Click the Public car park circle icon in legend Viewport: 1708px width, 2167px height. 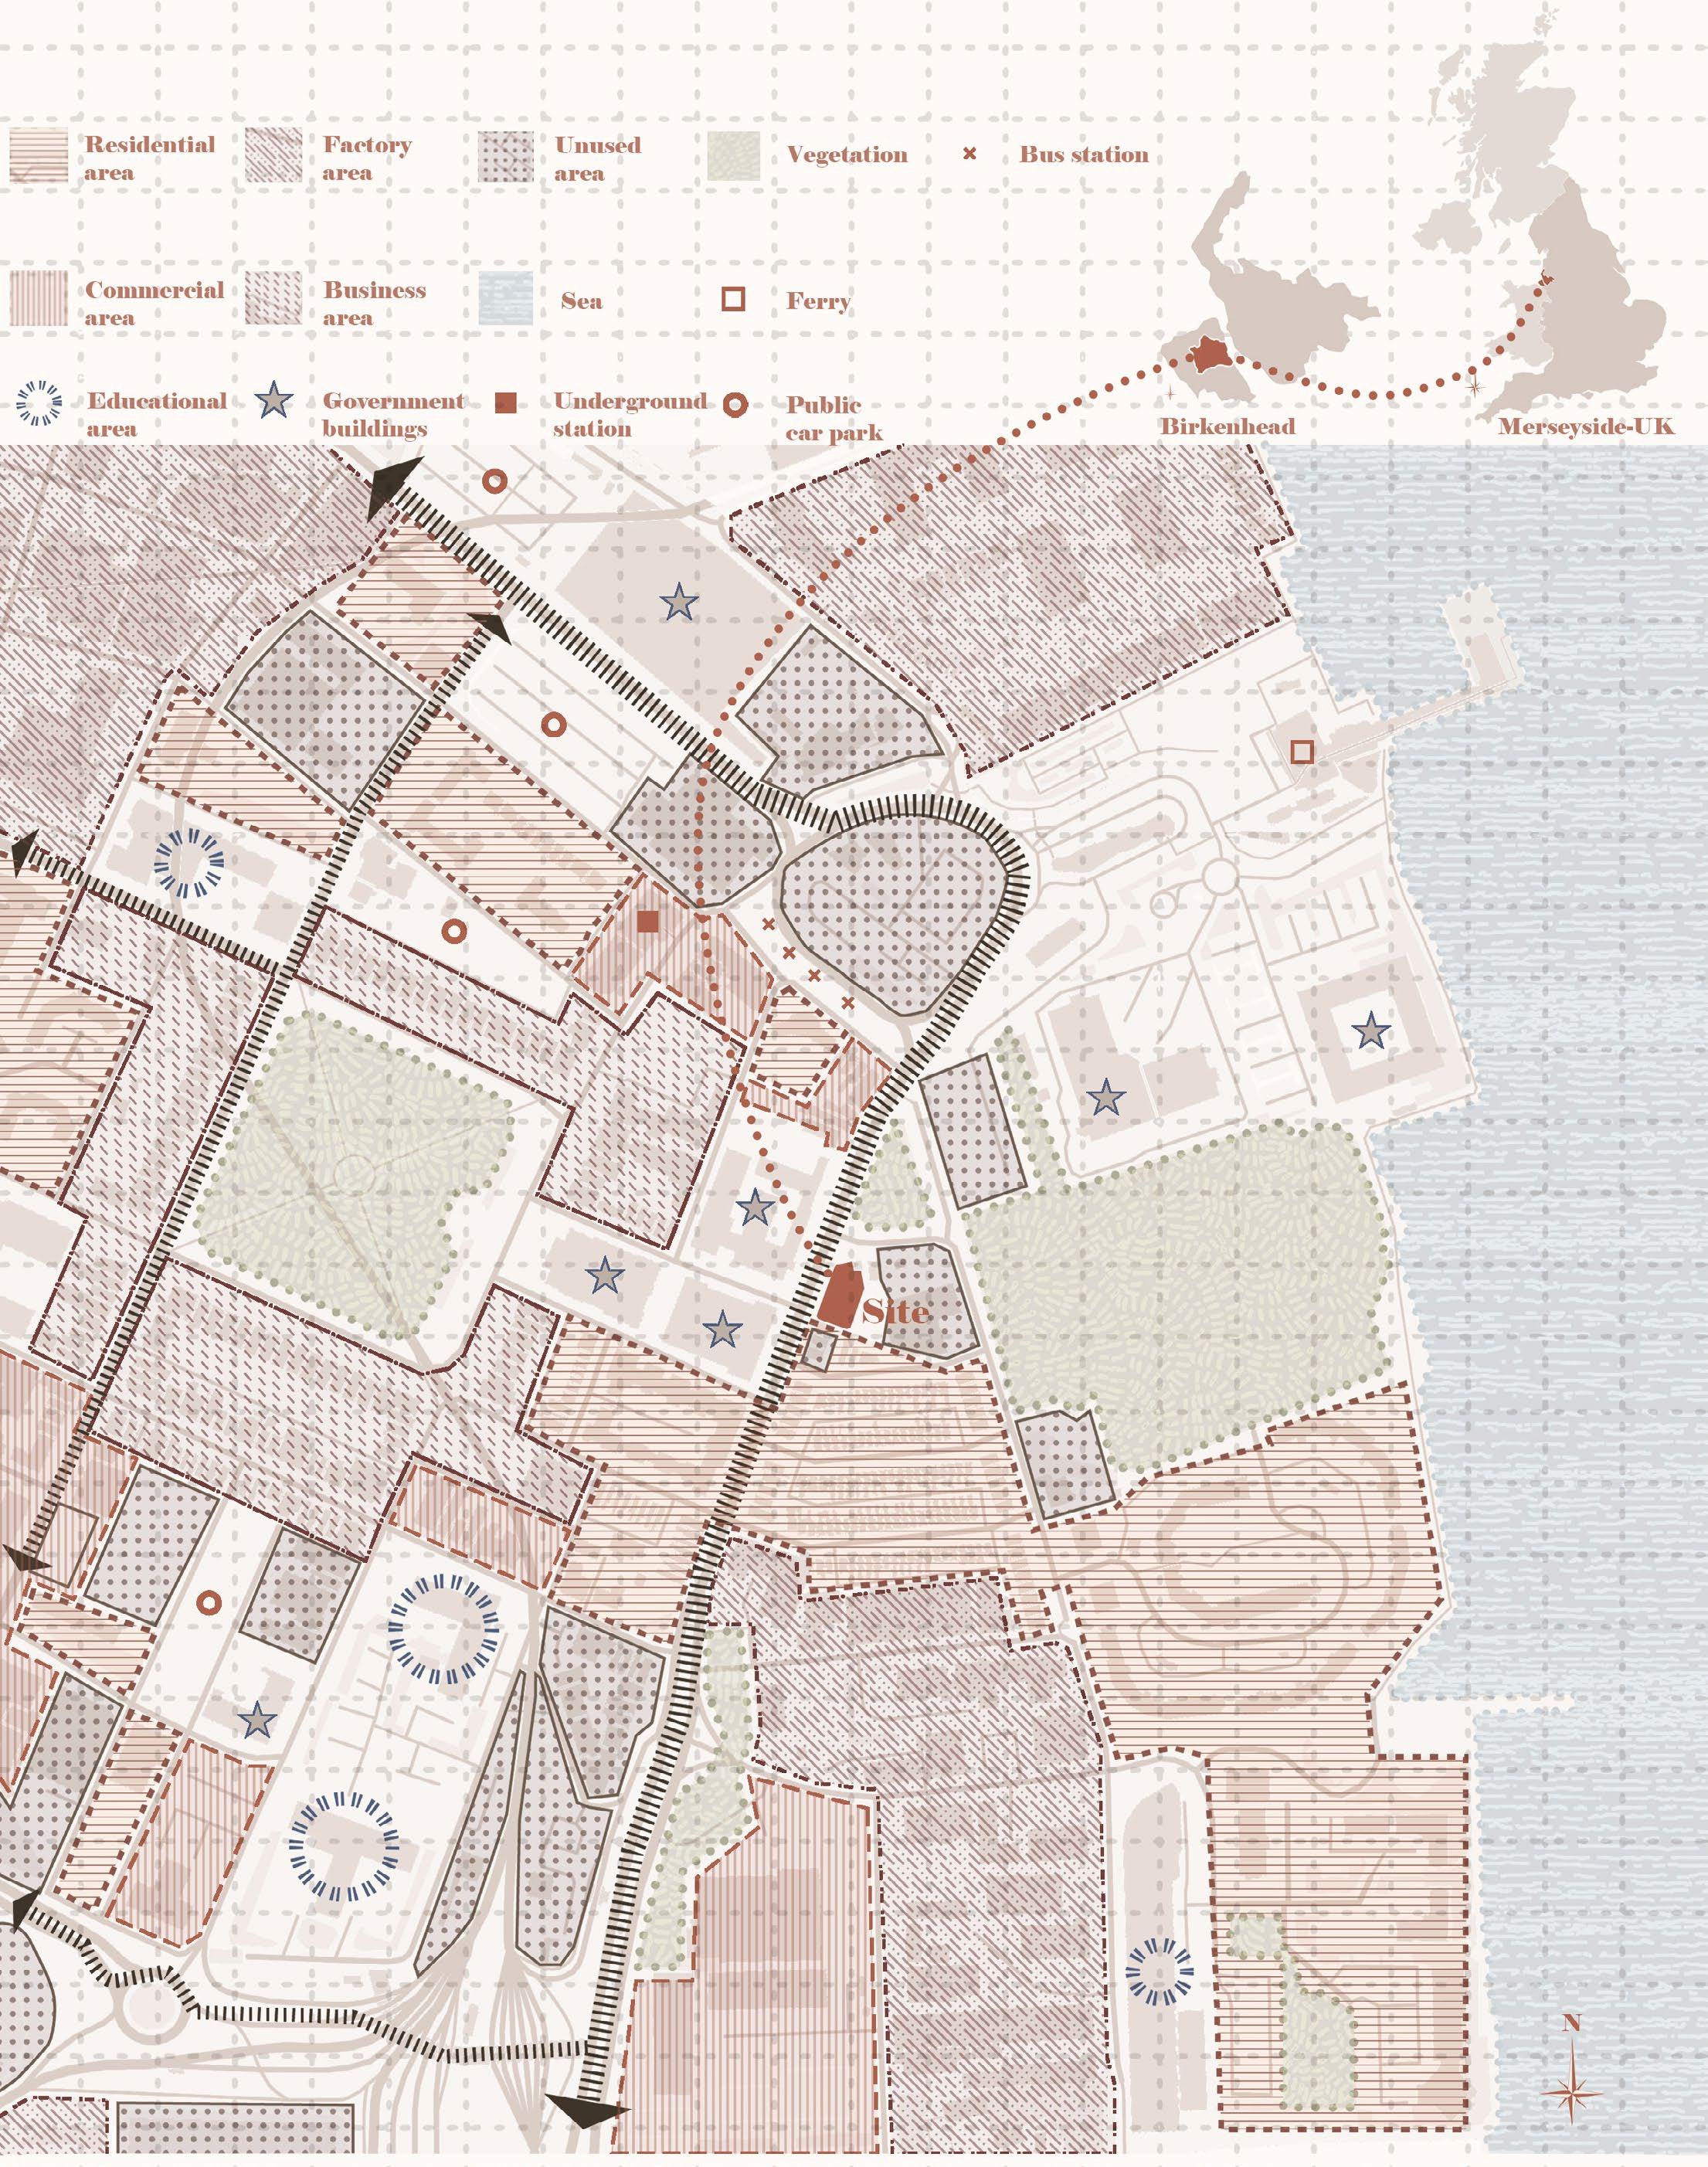tap(735, 405)
